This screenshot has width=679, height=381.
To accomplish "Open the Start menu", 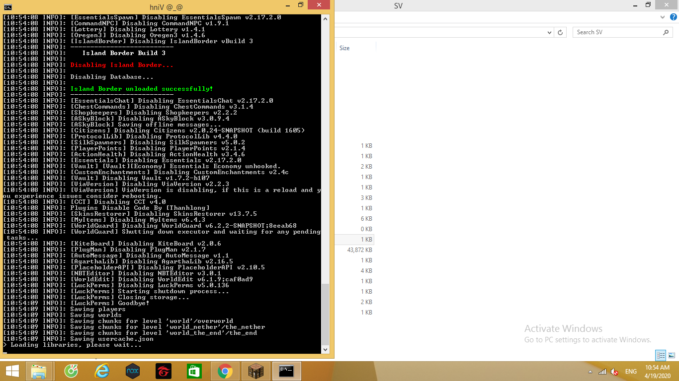I will (x=12, y=371).
